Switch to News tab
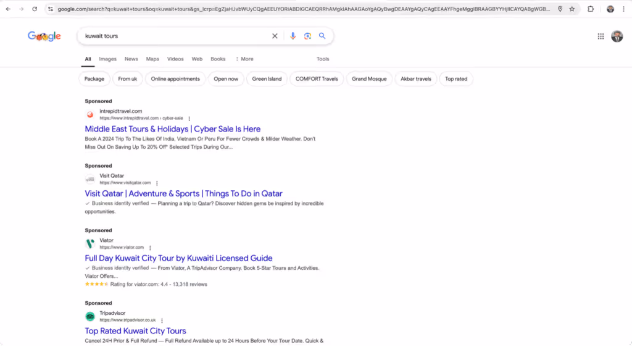This screenshot has height=347, width=632. [131, 59]
